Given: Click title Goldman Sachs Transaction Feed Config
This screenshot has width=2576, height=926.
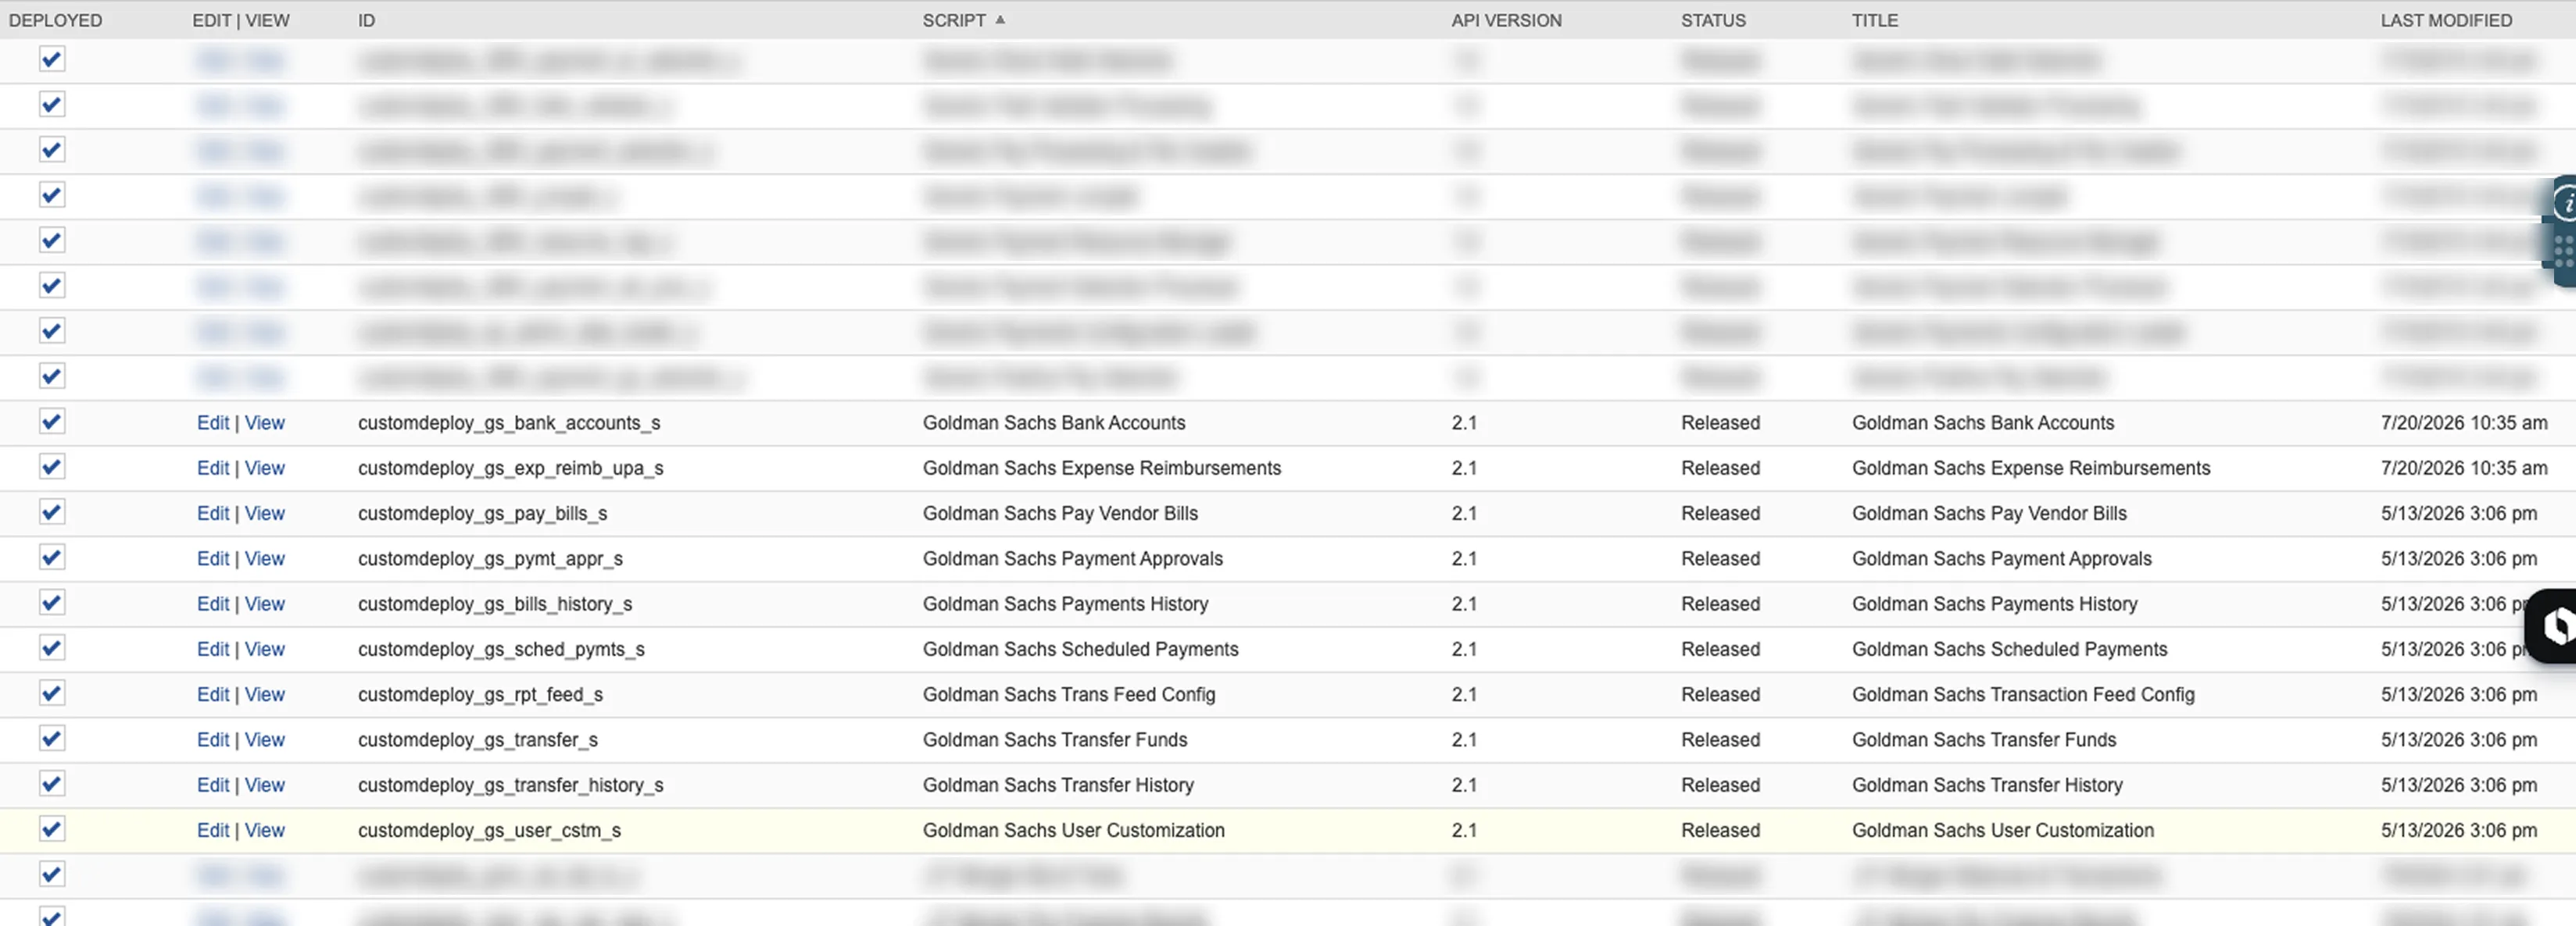Looking at the screenshot, I should click(x=2023, y=694).
